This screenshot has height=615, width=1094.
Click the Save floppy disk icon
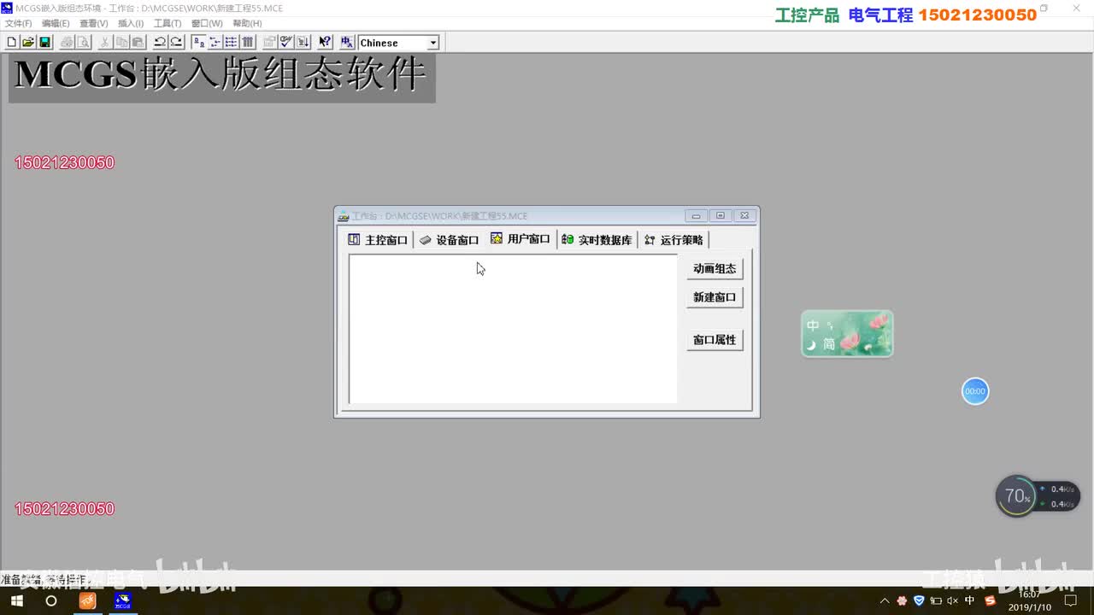tap(44, 42)
